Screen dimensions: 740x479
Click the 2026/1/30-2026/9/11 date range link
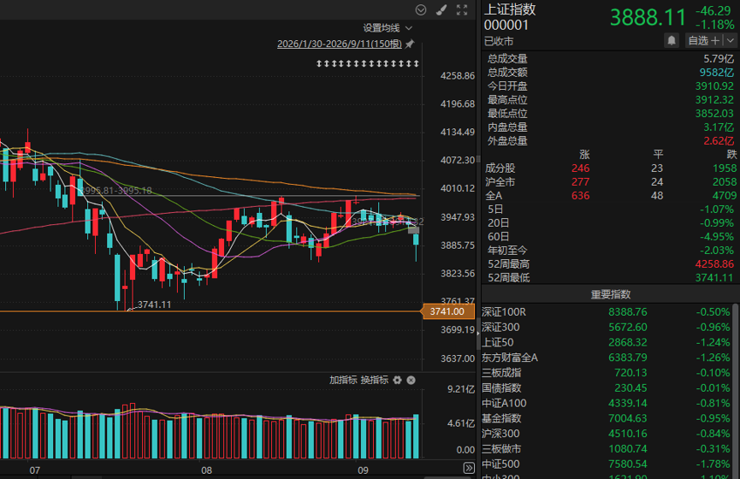340,44
